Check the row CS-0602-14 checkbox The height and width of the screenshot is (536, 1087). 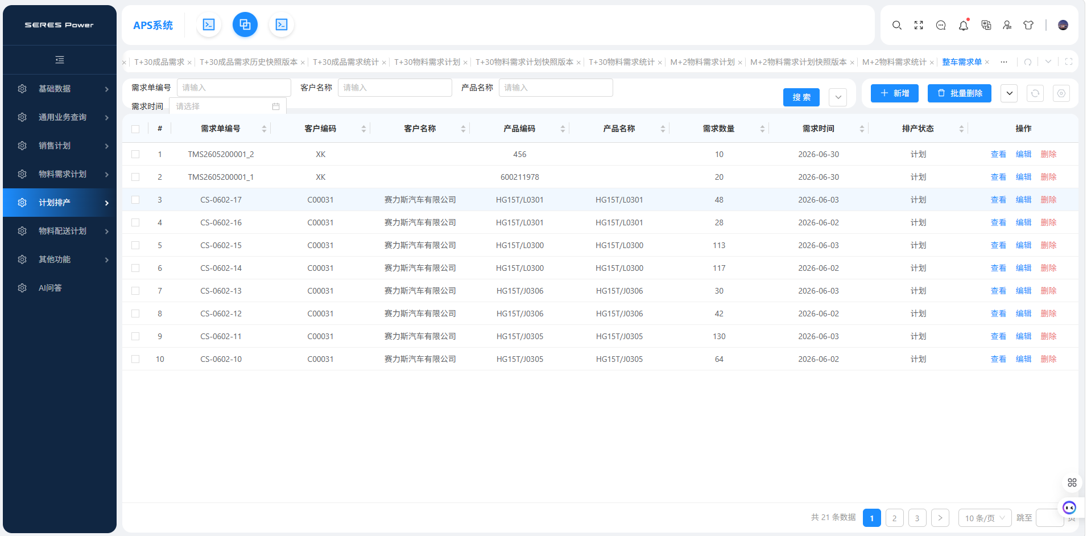135,268
